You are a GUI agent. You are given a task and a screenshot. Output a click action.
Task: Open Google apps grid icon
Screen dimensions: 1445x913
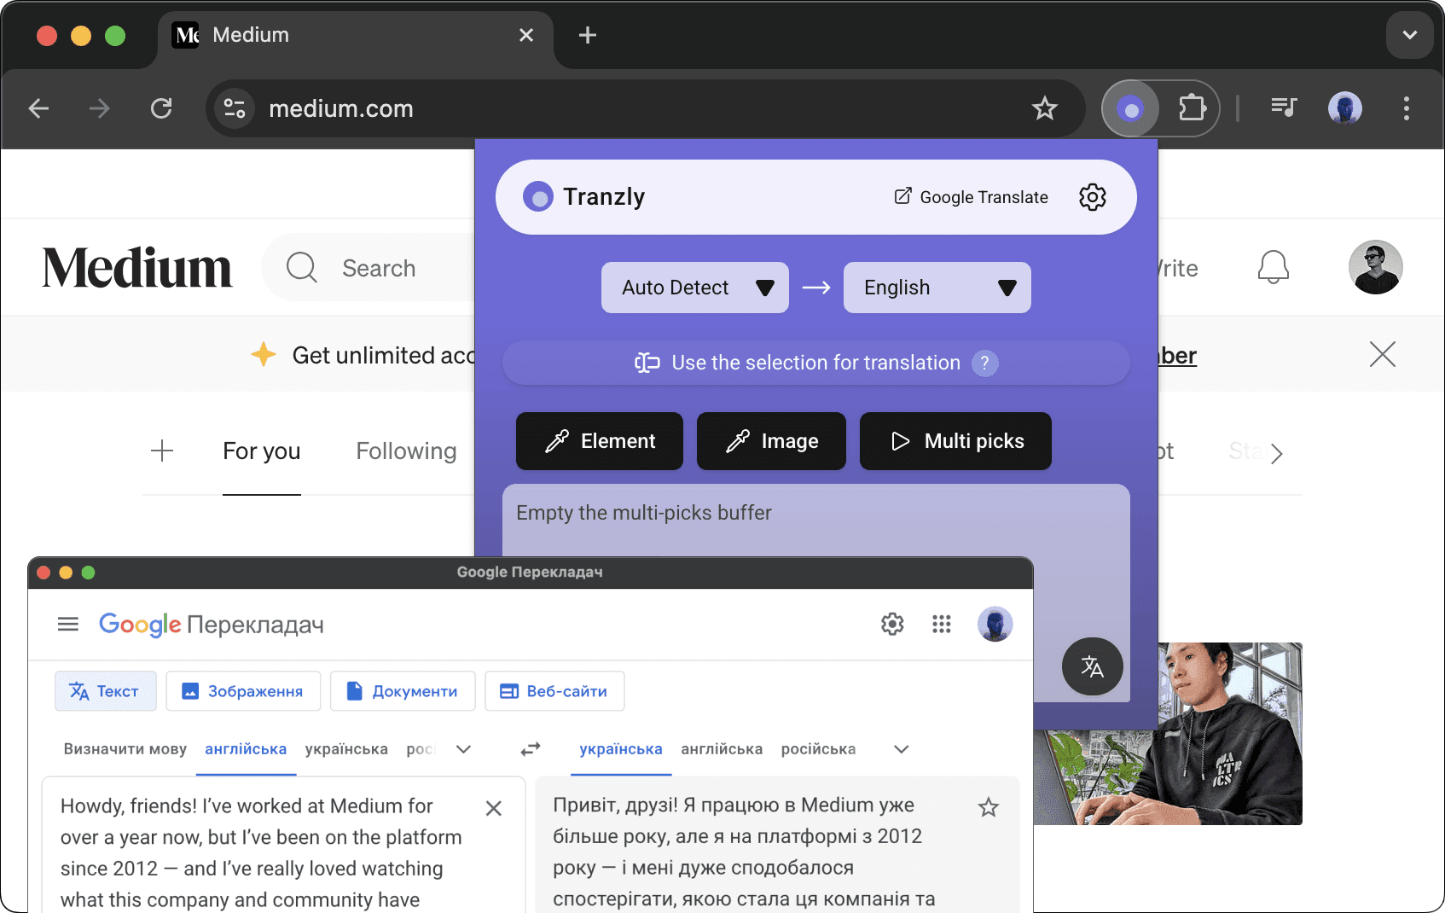[941, 624]
